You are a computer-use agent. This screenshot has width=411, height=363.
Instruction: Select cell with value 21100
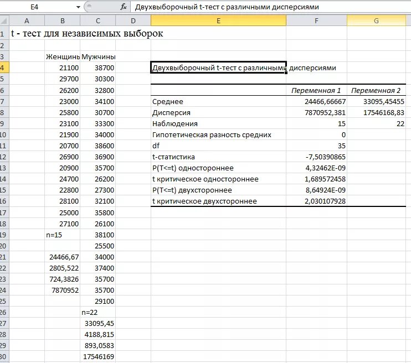(63, 68)
